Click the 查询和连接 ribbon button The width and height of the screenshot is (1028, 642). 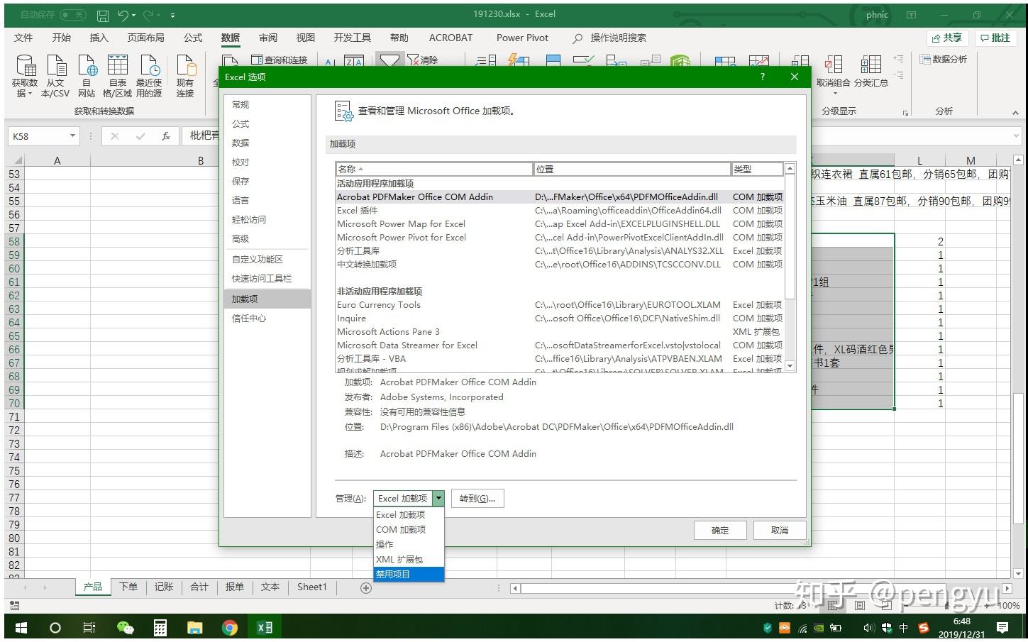(280, 60)
